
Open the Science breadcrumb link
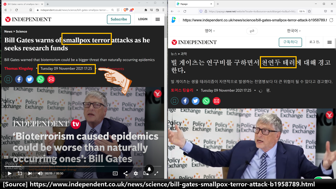tap(21, 31)
